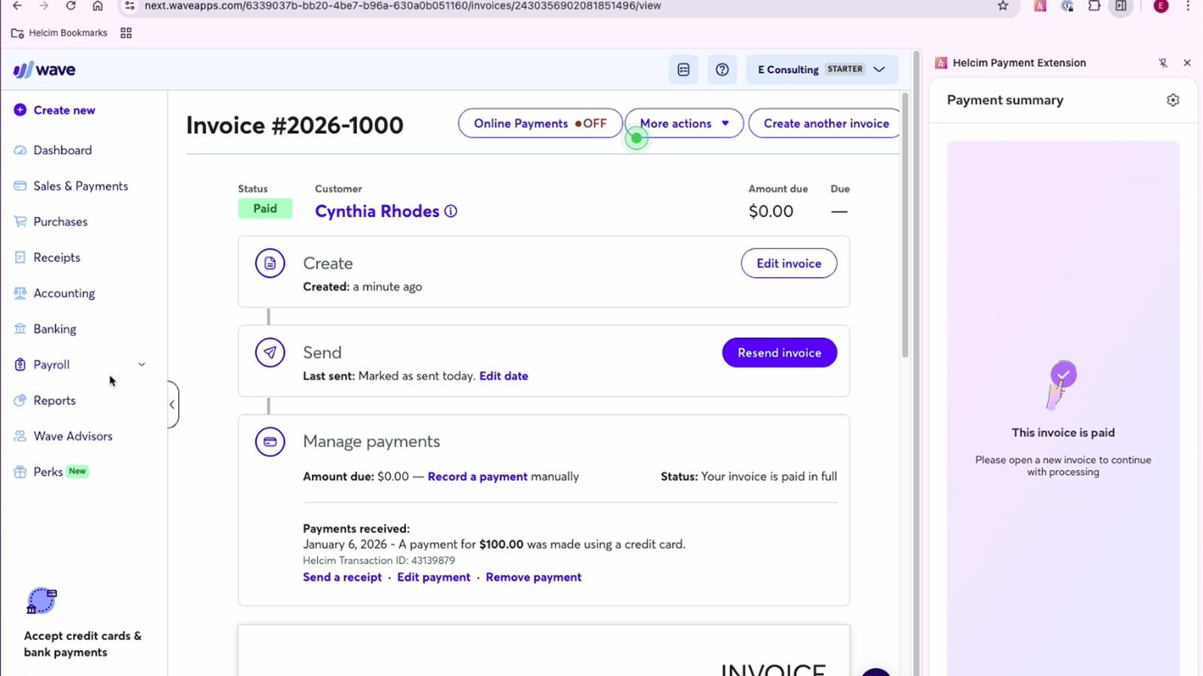Toggle Online Payments OFF button
Screen dimensions: 1203x676
pos(540,123)
